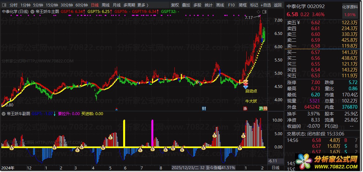Click the magenta 要拉升 signal bar
The height and width of the screenshot is (172, 363).
152,133
